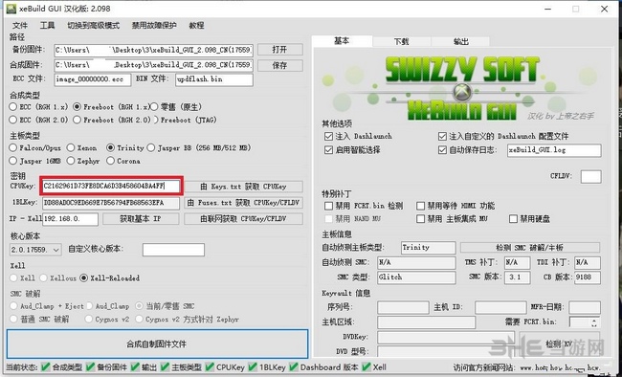The width and height of the screenshot is (622, 377).
Task: Open the 文件 menu
Action: pos(20,26)
